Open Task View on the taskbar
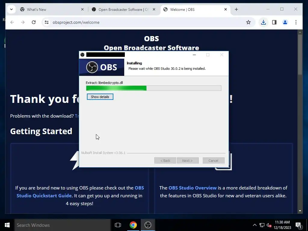Screen dimensions: 308x231 tap(118, 225)
